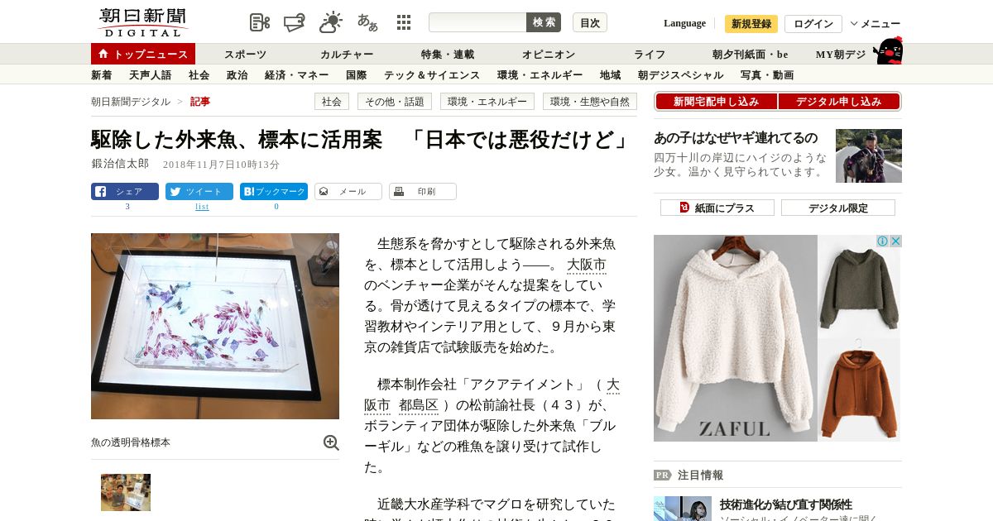Image resolution: width=993 pixels, height=521 pixels.
Task: Open the grid apps icon
Action: point(404,22)
